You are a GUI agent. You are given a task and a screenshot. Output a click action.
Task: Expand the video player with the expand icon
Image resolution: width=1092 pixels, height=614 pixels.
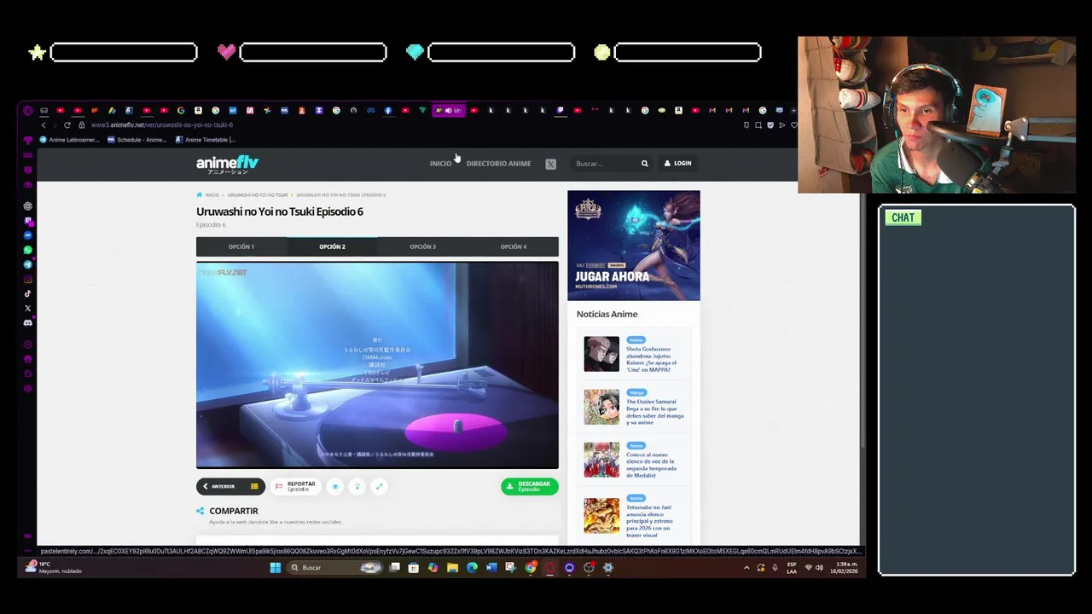[x=379, y=486]
